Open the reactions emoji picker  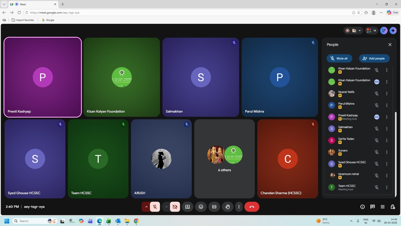pos(201,207)
